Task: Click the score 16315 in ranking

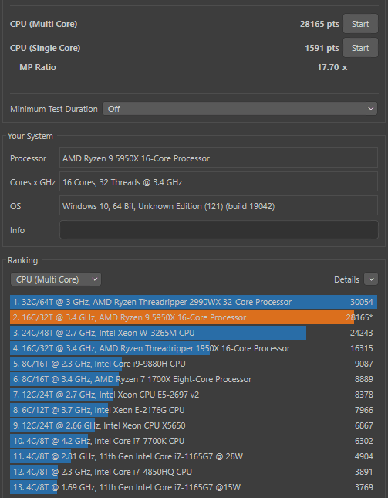Action: [x=362, y=348]
